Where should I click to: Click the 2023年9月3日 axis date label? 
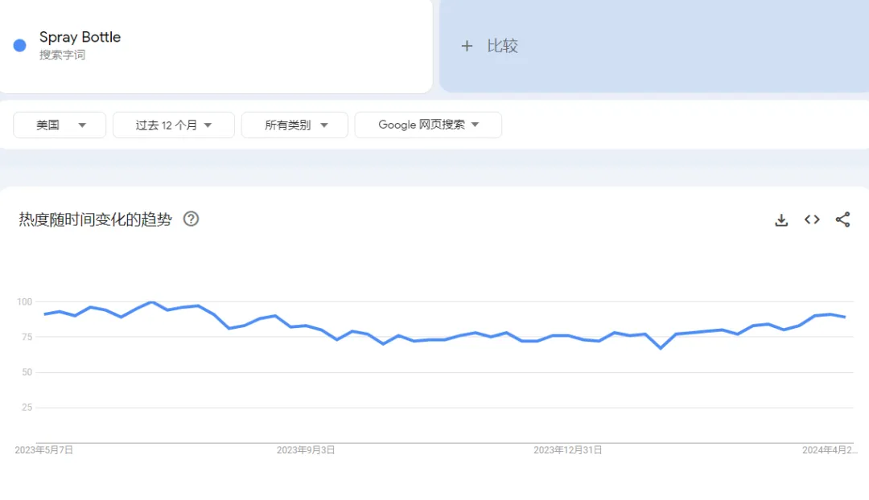click(306, 450)
